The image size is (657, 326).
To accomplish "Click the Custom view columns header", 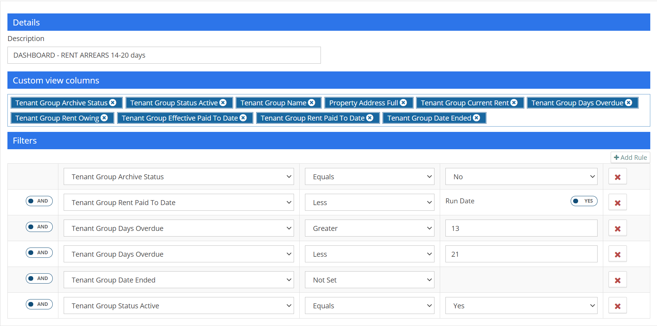I will coord(329,80).
